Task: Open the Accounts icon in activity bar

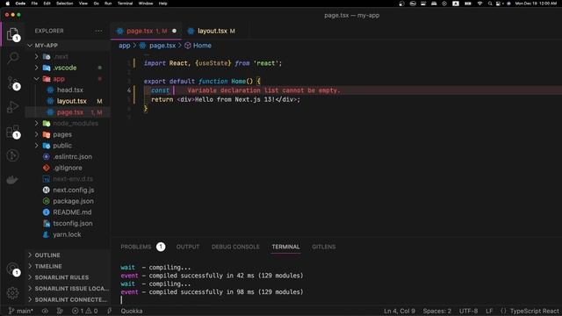Action: pyautogui.click(x=13, y=269)
